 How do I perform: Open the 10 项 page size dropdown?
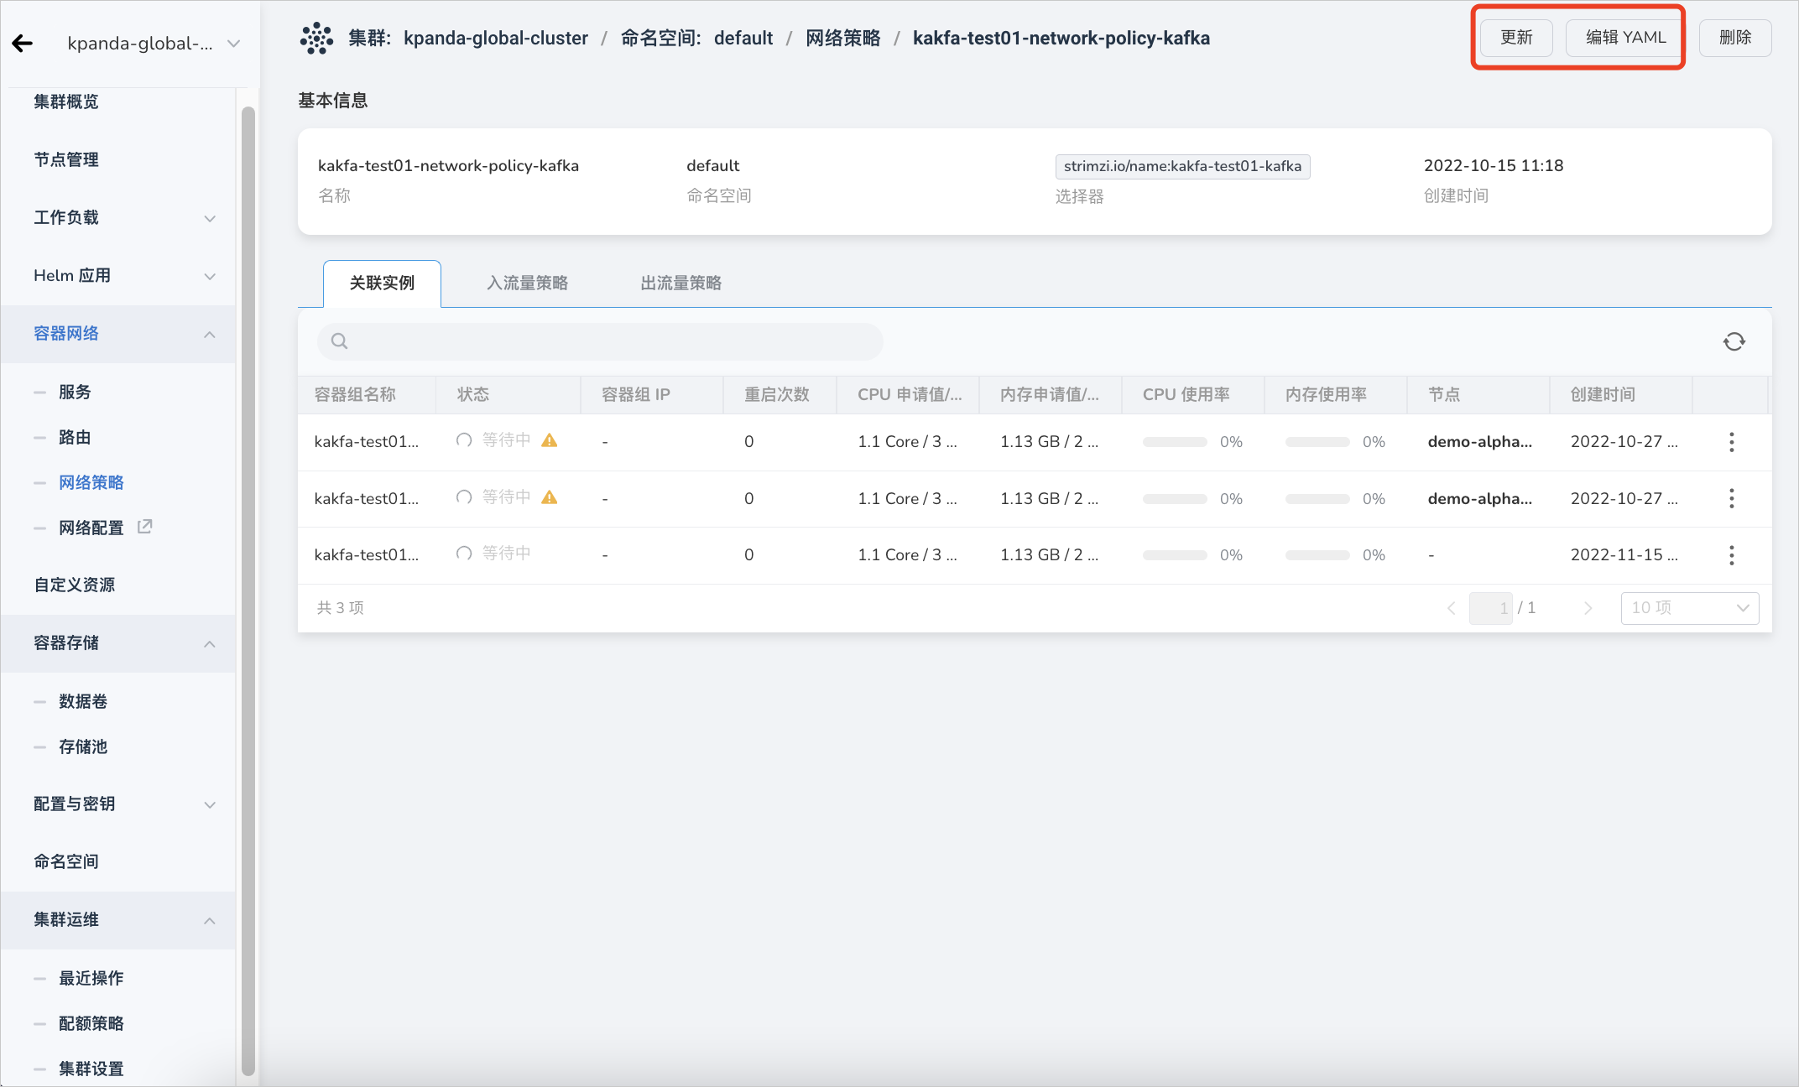click(1690, 608)
